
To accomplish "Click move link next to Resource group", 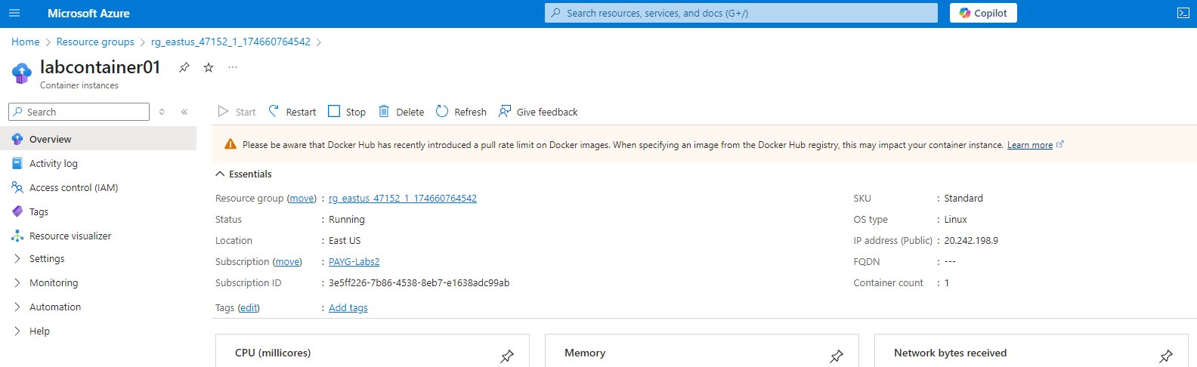I will [302, 198].
